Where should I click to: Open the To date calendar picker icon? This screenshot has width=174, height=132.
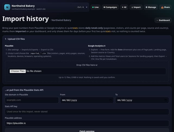click(x=166, y=100)
